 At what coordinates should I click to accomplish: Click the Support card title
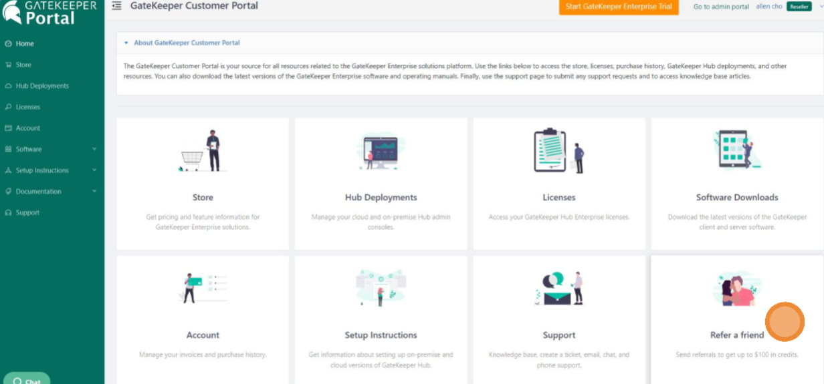pyautogui.click(x=559, y=335)
